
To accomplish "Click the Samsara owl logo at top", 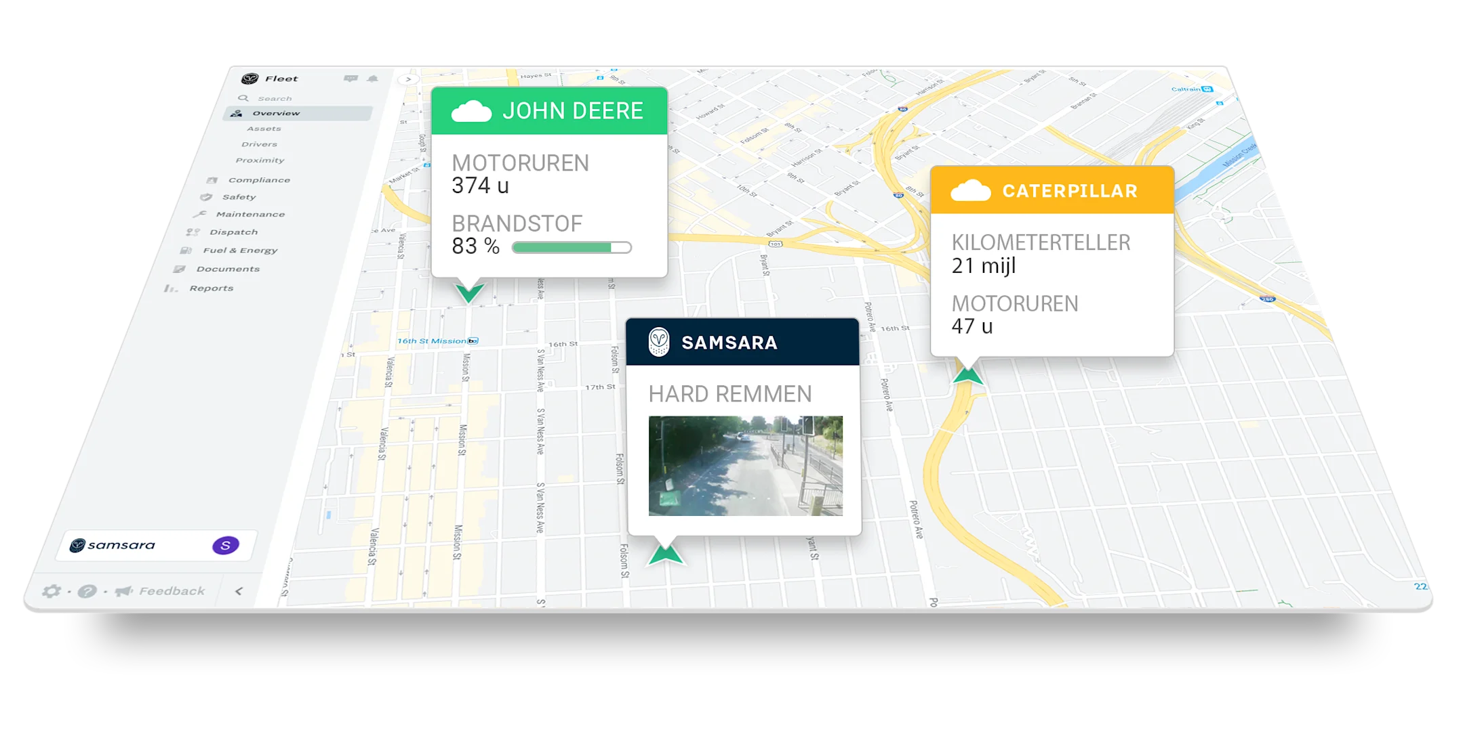I will pyautogui.click(x=250, y=79).
